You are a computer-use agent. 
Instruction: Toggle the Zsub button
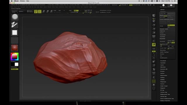(x=76, y=10)
